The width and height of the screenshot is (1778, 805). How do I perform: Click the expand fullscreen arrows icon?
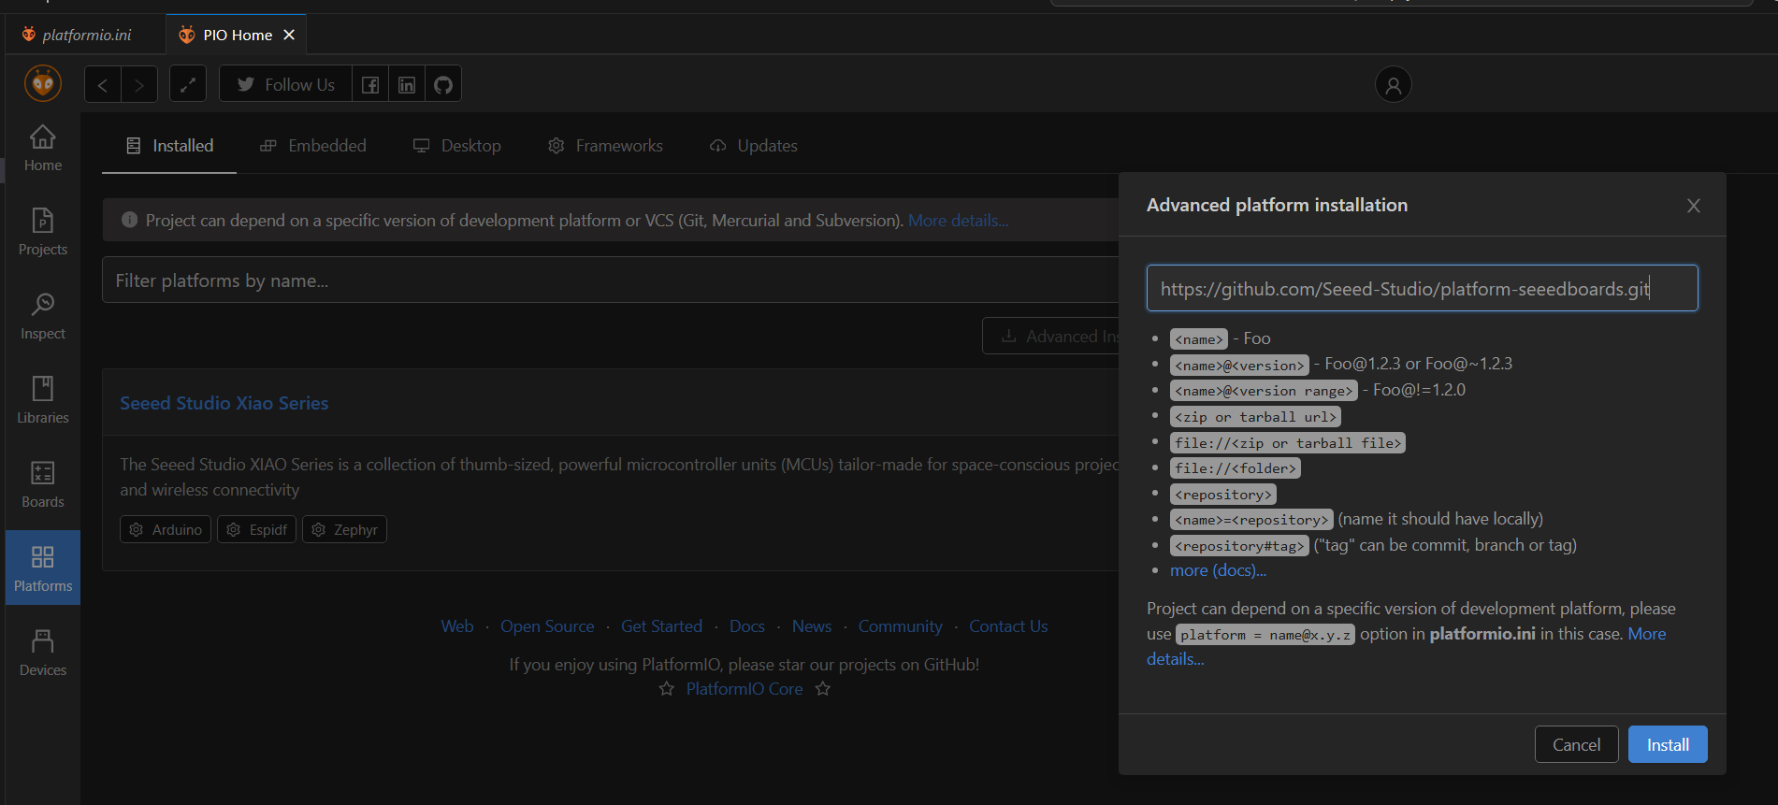click(188, 85)
